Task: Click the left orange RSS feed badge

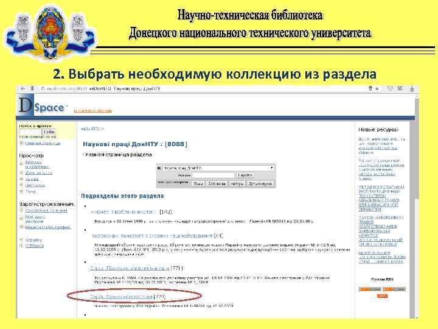Action: (x=370, y=289)
